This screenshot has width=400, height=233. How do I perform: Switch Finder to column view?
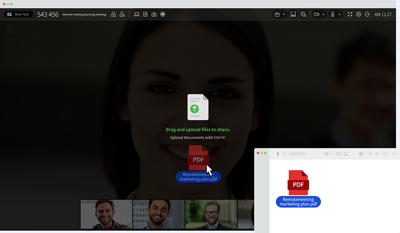(x=338, y=154)
